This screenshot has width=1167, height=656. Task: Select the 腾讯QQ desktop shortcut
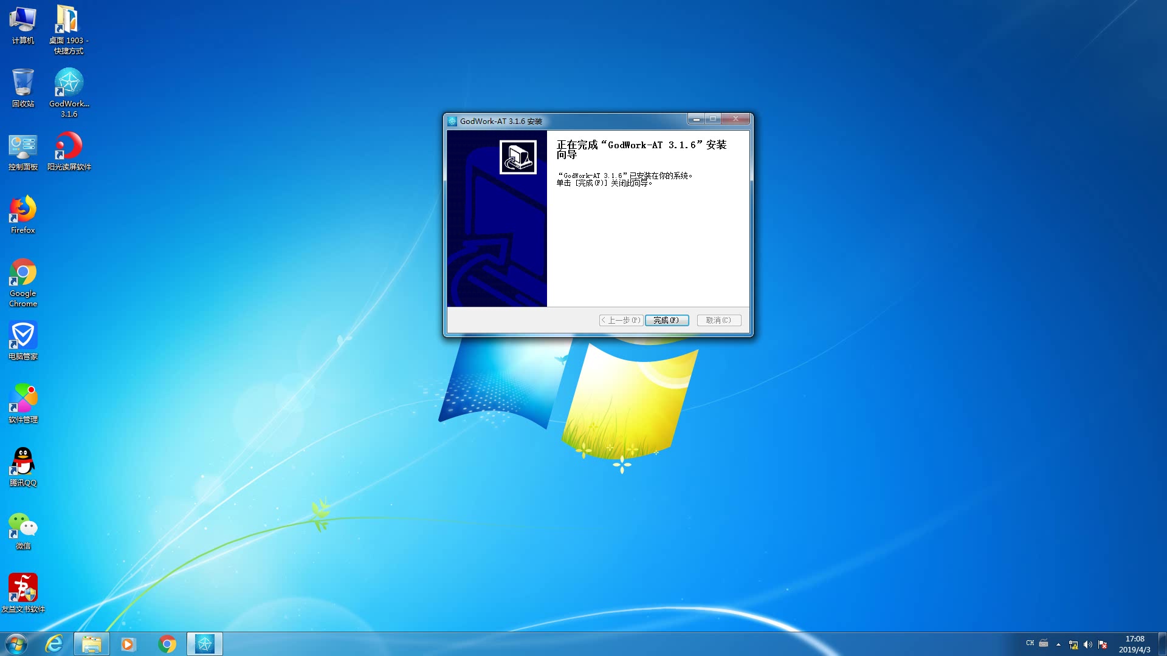pyautogui.click(x=23, y=467)
